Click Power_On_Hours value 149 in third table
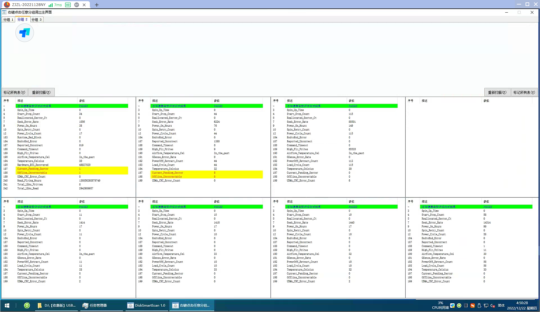The height and width of the screenshot is (312, 540). (x=351, y=126)
